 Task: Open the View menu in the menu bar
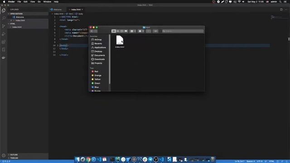(33, 2)
